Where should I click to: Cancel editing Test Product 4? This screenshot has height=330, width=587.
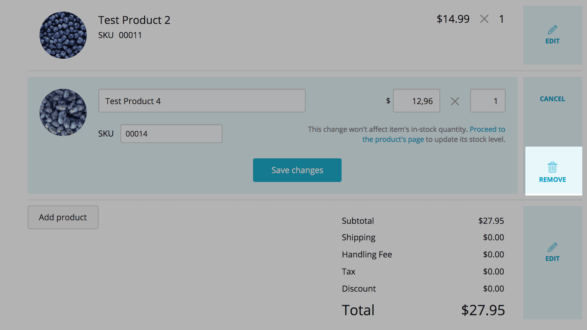click(x=552, y=99)
